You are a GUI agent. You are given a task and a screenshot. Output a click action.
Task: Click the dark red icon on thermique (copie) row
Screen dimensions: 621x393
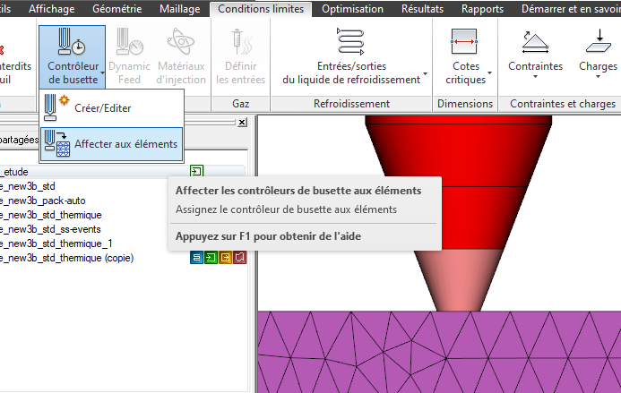(239, 258)
